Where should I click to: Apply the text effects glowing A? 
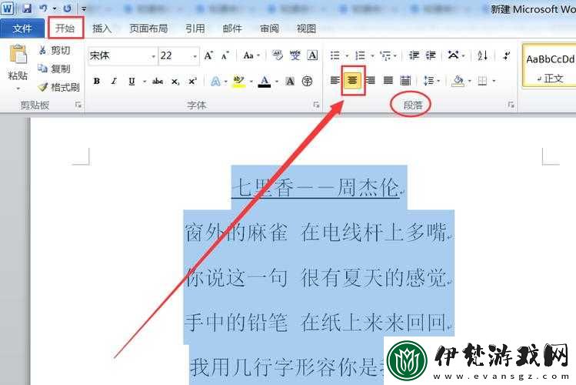pyautogui.click(x=215, y=81)
